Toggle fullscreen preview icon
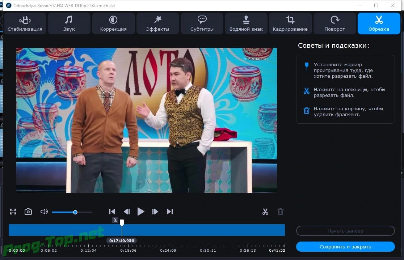404x260 pixels. click(13, 212)
